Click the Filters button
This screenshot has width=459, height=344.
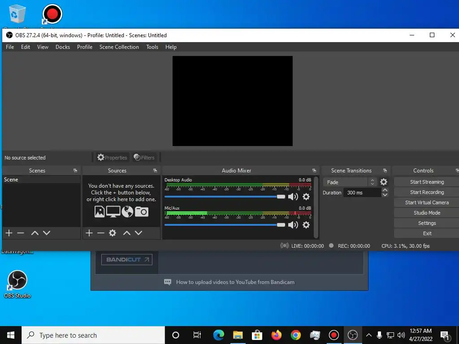[144, 157]
